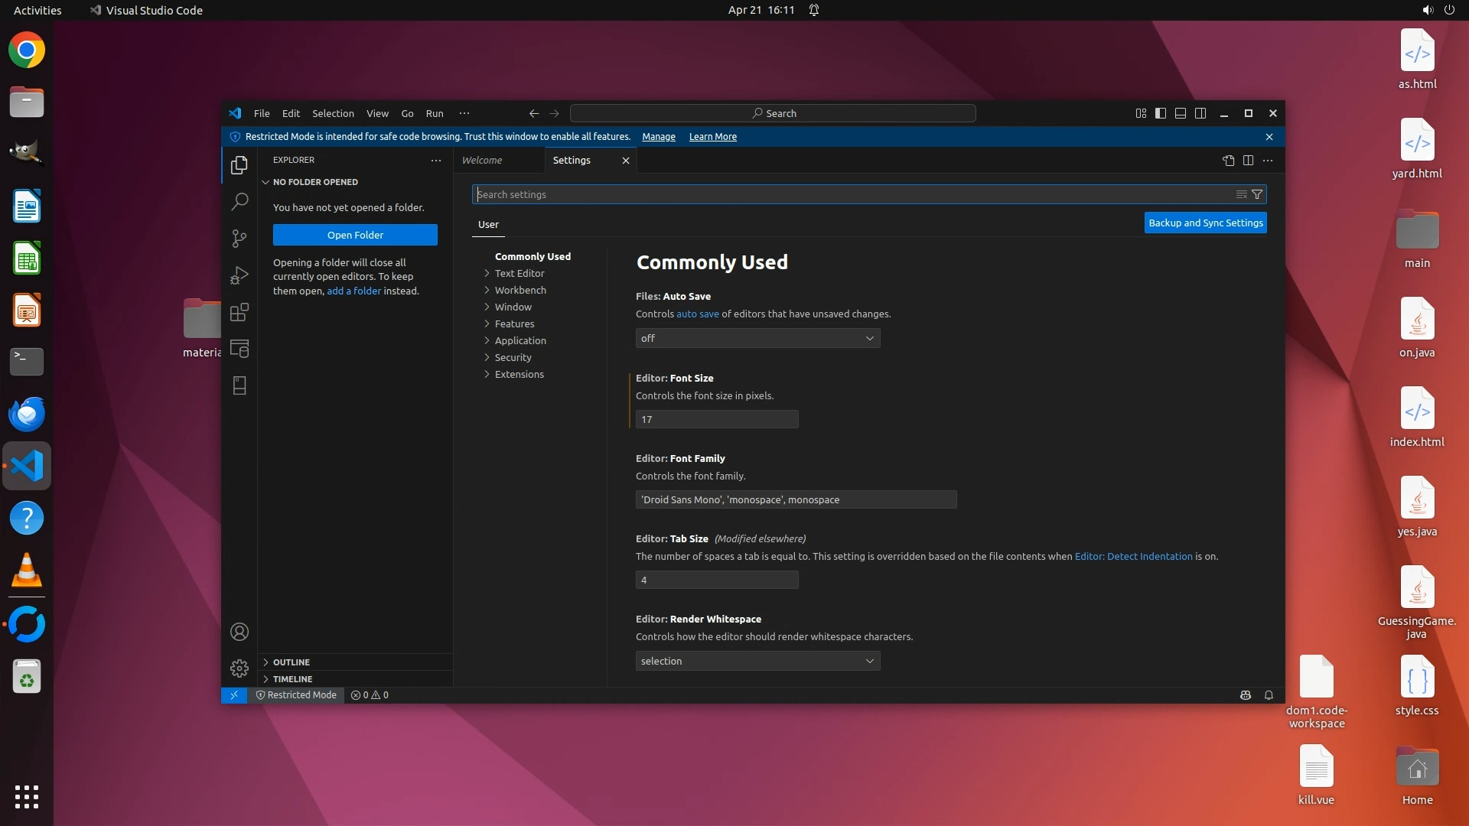1469x826 pixels.
Task: Switch to the Welcome tab
Action: tap(482, 160)
